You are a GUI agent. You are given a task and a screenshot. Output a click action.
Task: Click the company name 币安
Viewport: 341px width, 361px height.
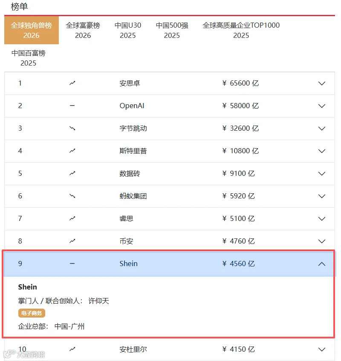click(x=126, y=241)
